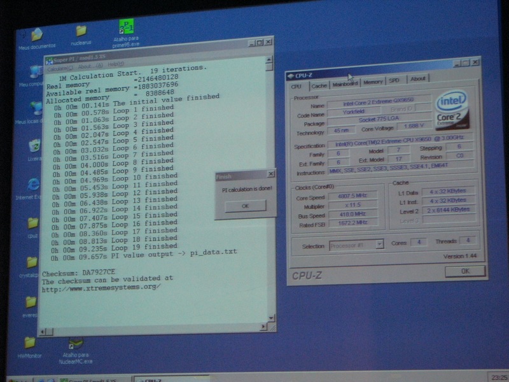The image size is (509, 382).
Task: Open the Meus documentos desktop icon
Action: [x=37, y=35]
